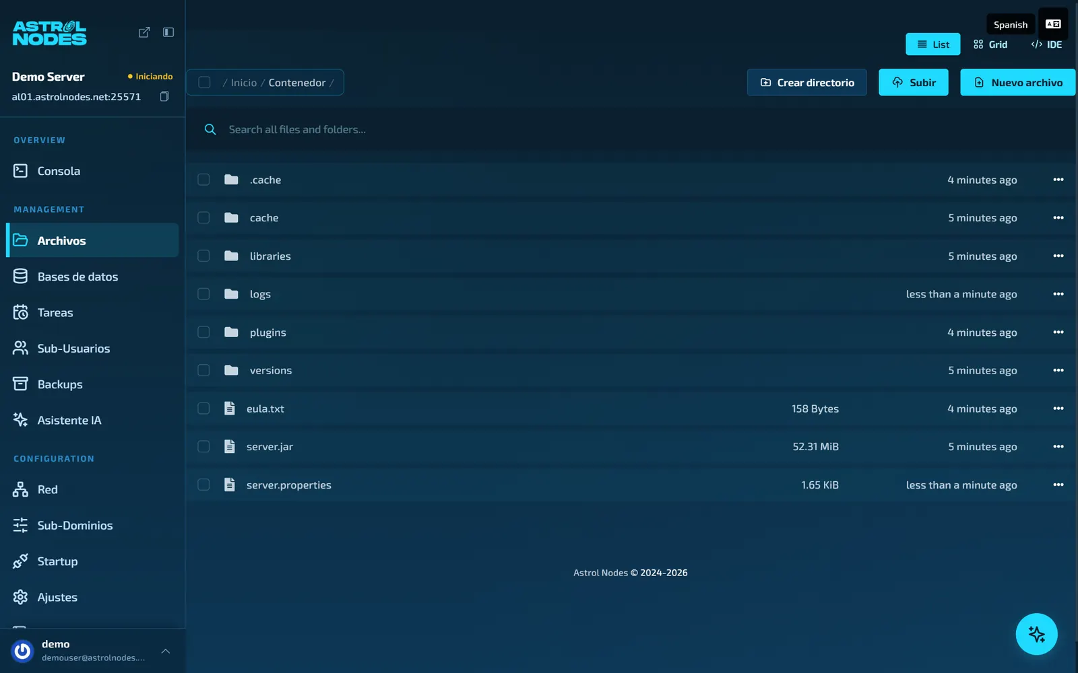Click the file icon of server.jar
1078x673 pixels.
coord(230,446)
